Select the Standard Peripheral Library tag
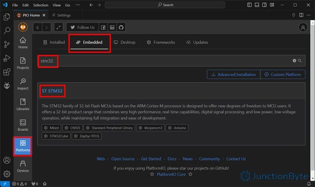Screen dimensions: 315x187 pyautogui.click(x=110, y=128)
